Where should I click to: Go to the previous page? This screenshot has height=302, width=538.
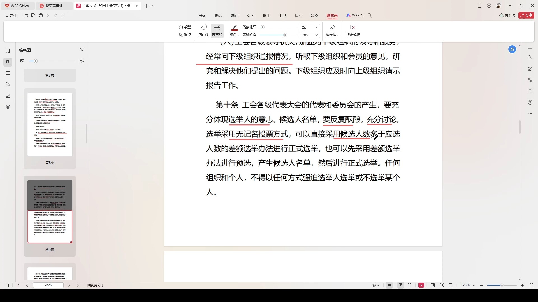coord(27,285)
